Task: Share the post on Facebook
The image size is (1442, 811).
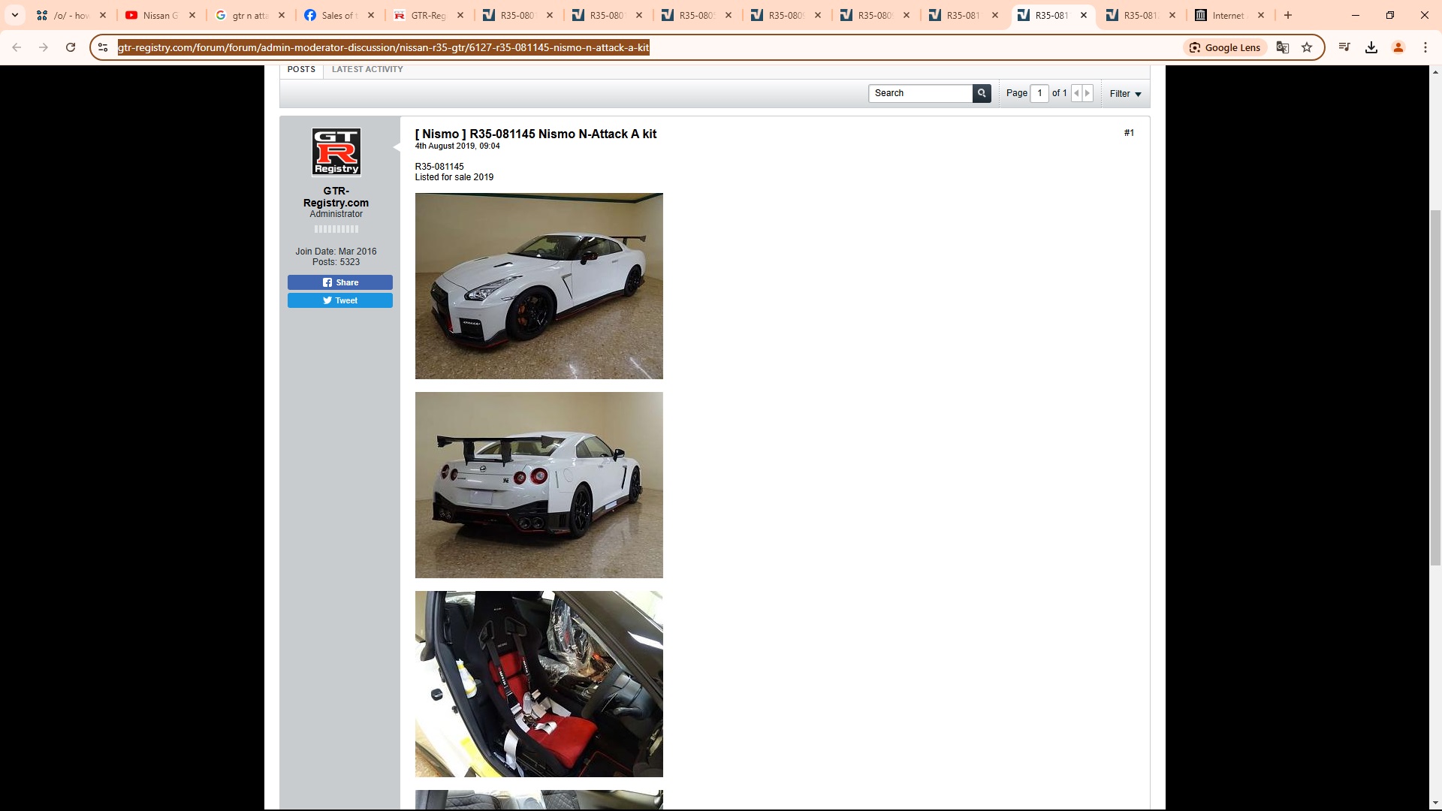Action: click(340, 282)
